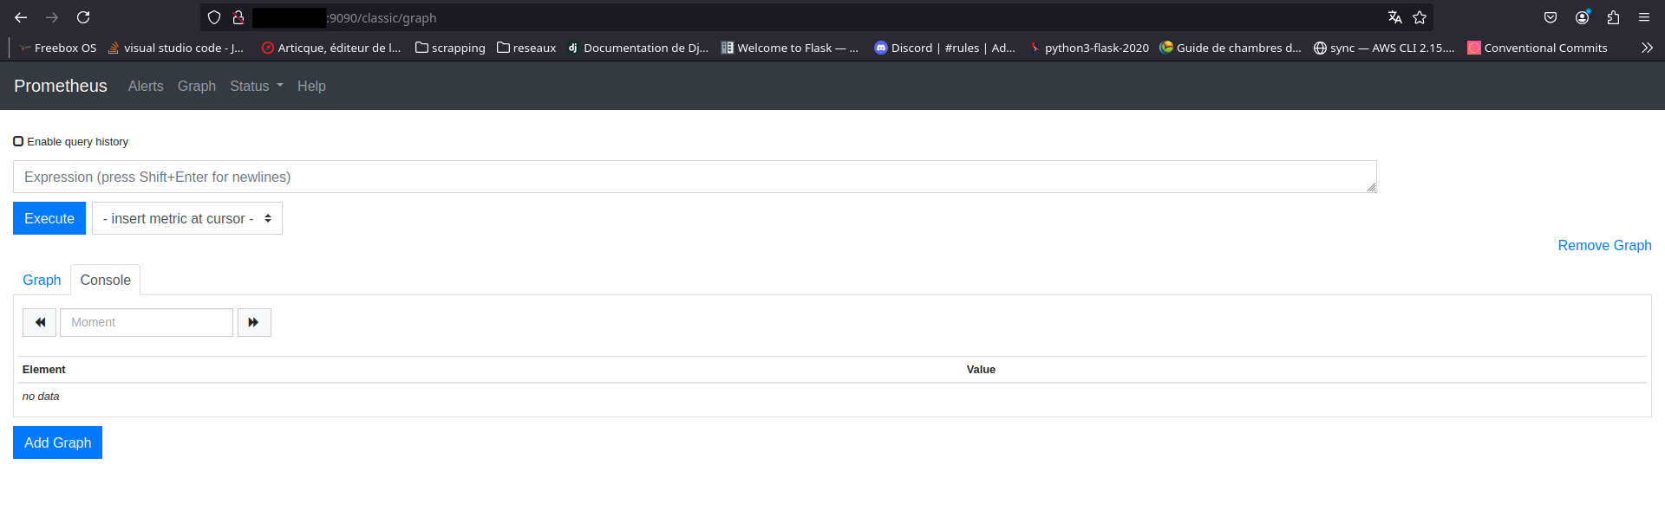This screenshot has height=510, width=1665.
Task: Click the browser URL address bar
Action: tap(815, 17)
